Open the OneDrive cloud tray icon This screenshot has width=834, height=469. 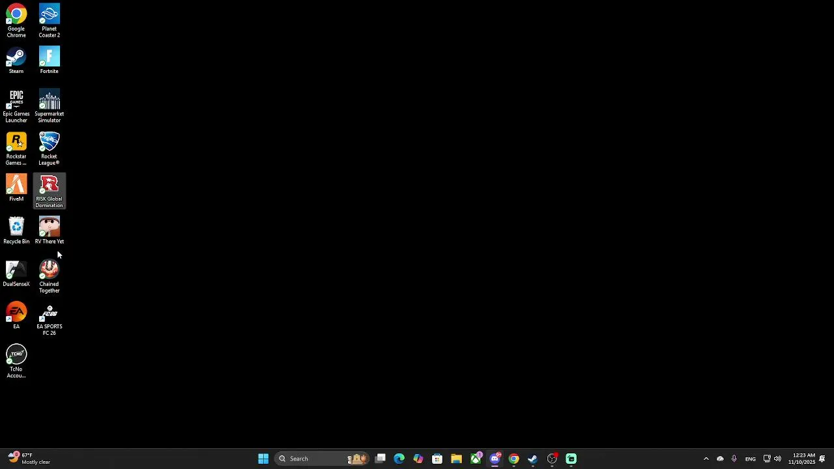coord(720,459)
